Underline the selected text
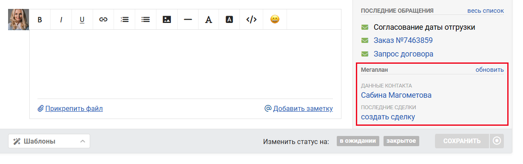 tap(82, 20)
